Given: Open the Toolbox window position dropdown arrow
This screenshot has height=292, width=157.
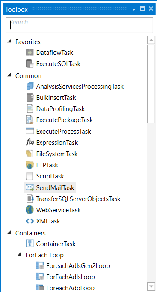Looking at the screenshot, I should [x=134, y=9].
